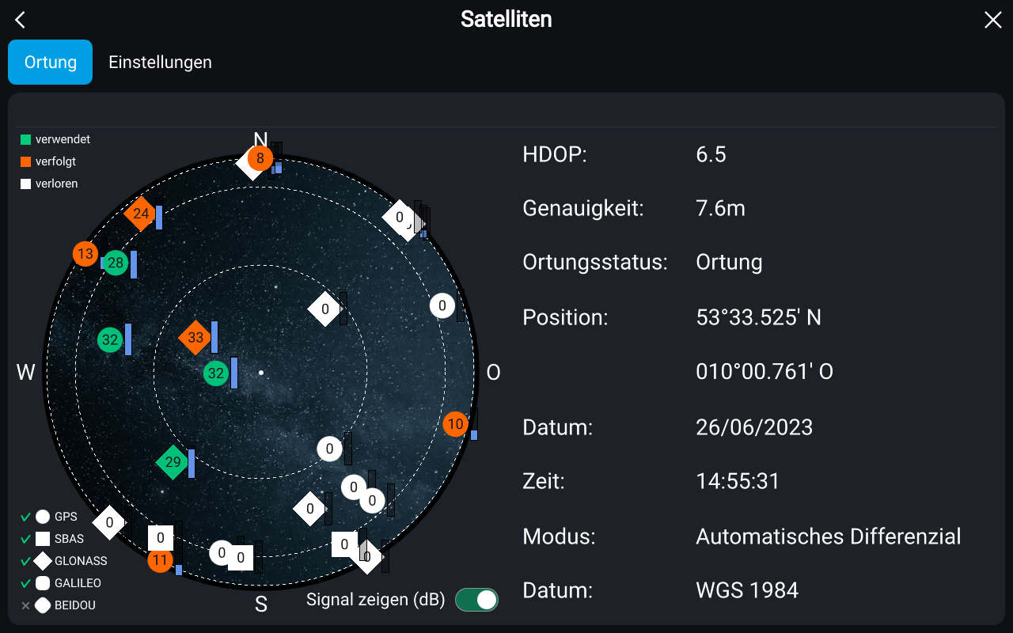Image resolution: width=1013 pixels, height=633 pixels.
Task: Disable the GALILEO constellation
Action: pyautogui.click(x=26, y=583)
